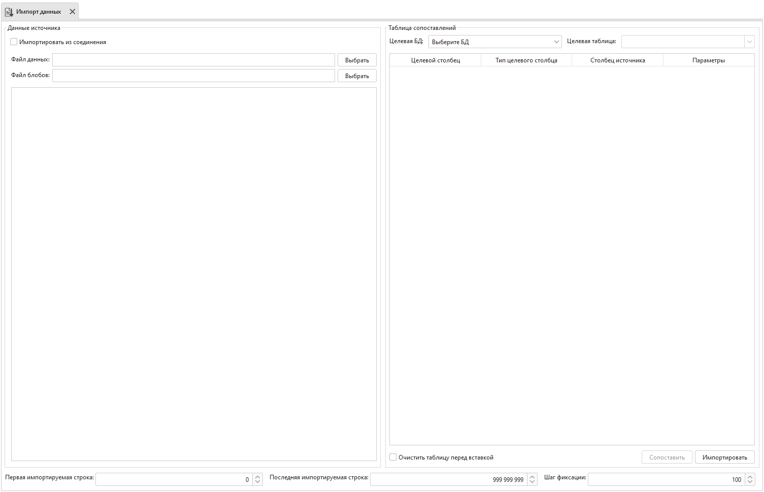Focus the Файл блобов text field
The image size is (764, 492).
tap(193, 76)
